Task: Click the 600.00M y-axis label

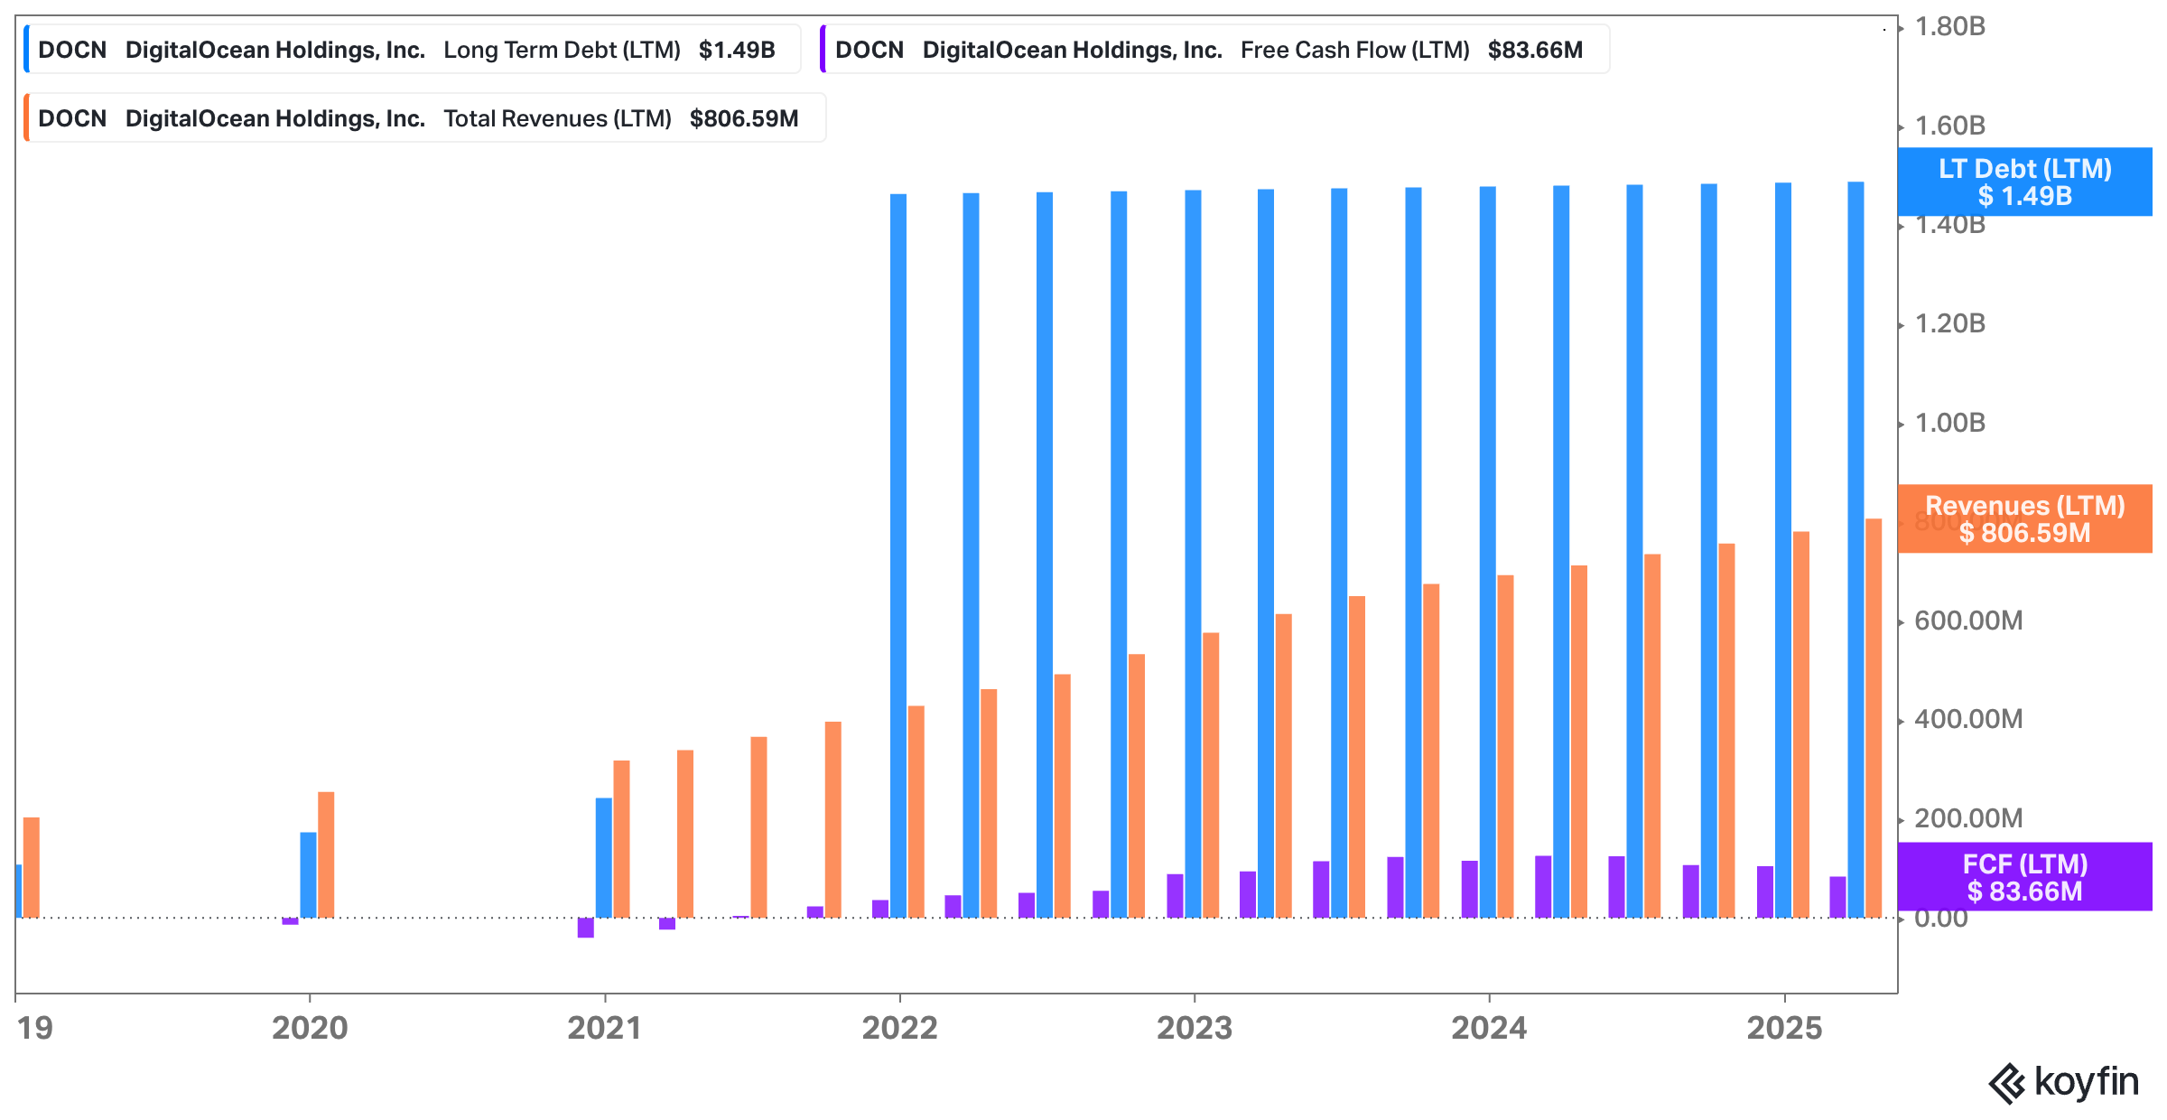Action: [x=1968, y=621]
